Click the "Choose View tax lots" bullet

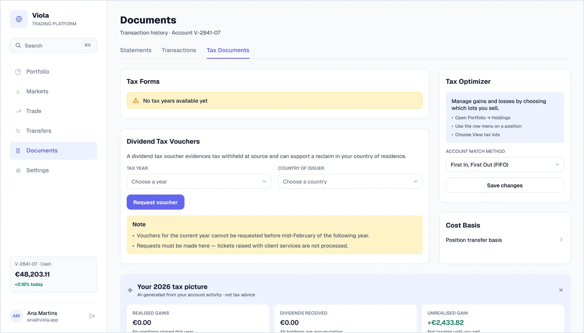(x=478, y=135)
